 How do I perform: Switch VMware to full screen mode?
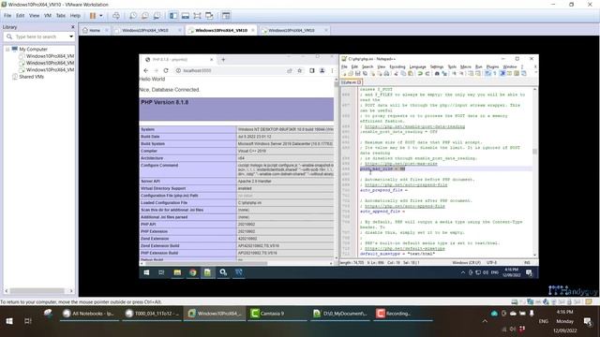[x=197, y=16]
